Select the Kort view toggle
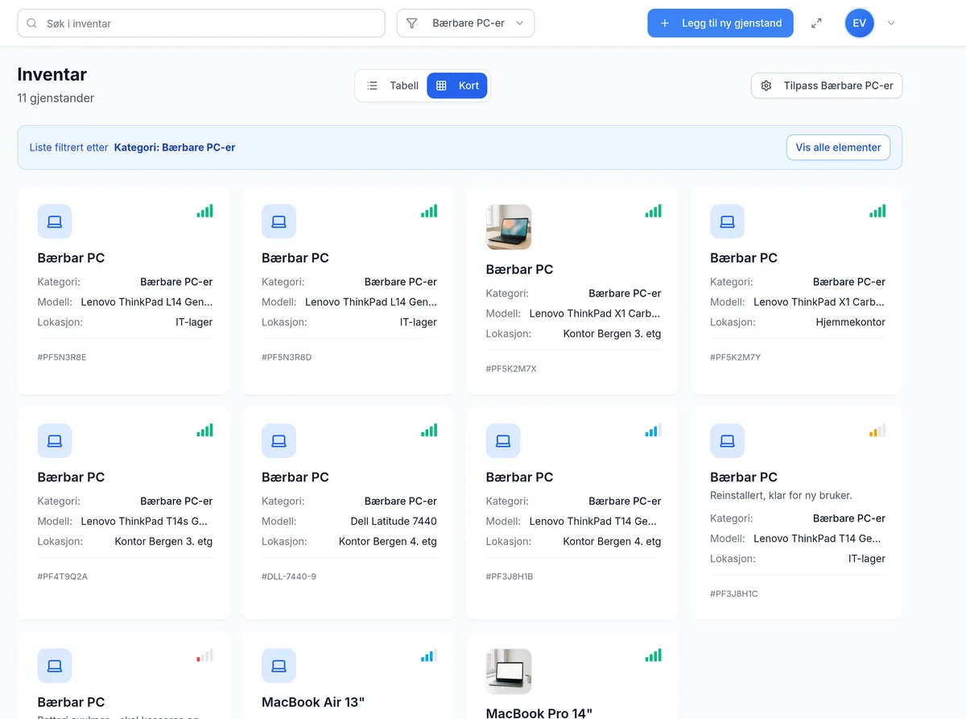Image resolution: width=966 pixels, height=719 pixels. click(457, 85)
